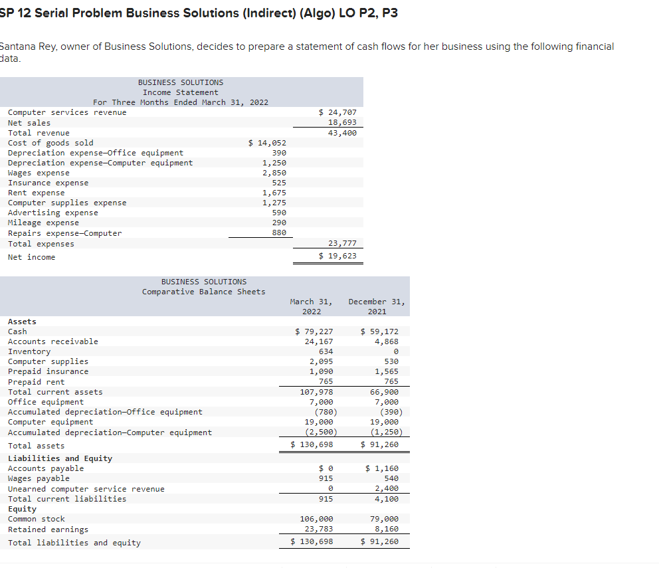
Task: Select the Computer equipment row label in balance sheet
Action: pyautogui.click(x=50, y=422)
